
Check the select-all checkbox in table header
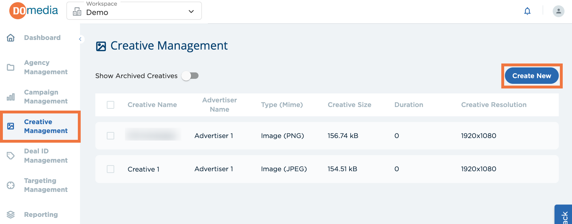(111, 105)
